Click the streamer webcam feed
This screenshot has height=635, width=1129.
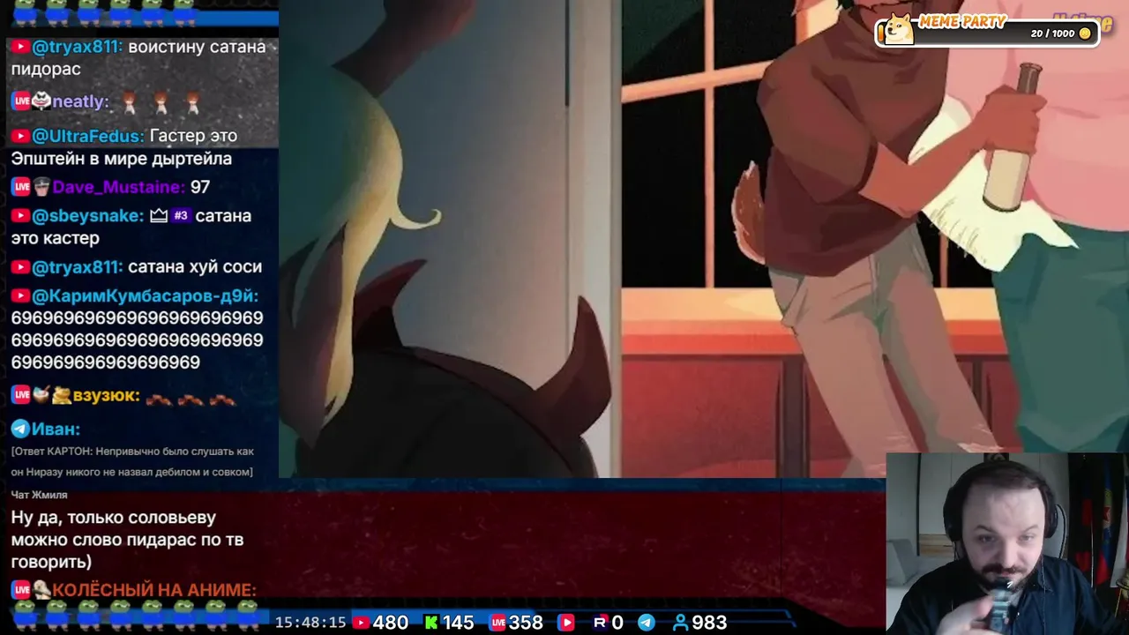(x=1007, y=543)
